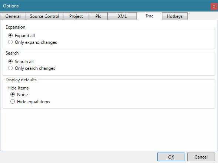This screenshot has height=163, width=218.
Task: Open the XML options tab
Action: coord(122,16)
